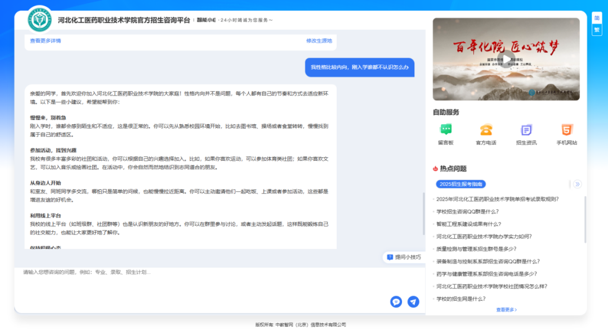Click the question input text field
Image resolution: width=608 pixels, height=330 pixels.
[203, 284]
